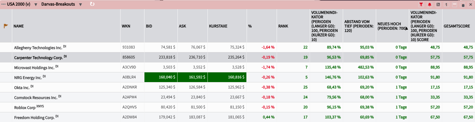Screen dimensions: 475x122
Task: Open the three-dots panel menu
Action: [3, 4]
